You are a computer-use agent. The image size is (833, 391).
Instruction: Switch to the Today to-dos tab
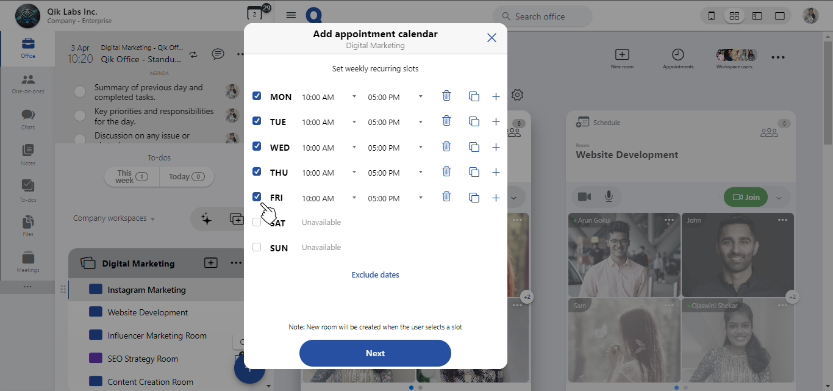click(x=186, y=177)
